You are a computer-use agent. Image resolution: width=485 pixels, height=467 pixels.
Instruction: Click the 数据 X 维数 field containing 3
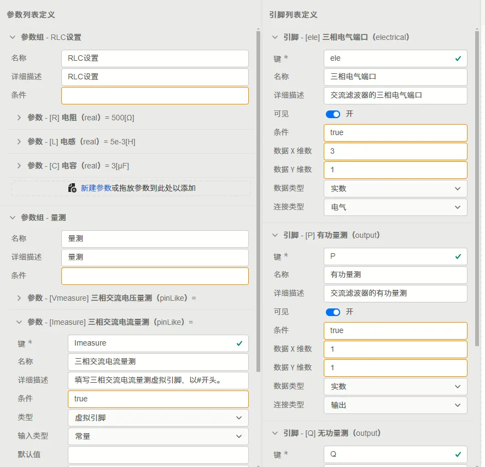pos(395,151)
